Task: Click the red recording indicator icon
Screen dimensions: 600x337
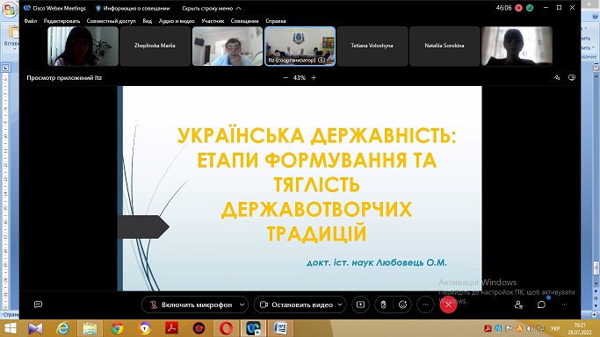Action: [518, 8]
